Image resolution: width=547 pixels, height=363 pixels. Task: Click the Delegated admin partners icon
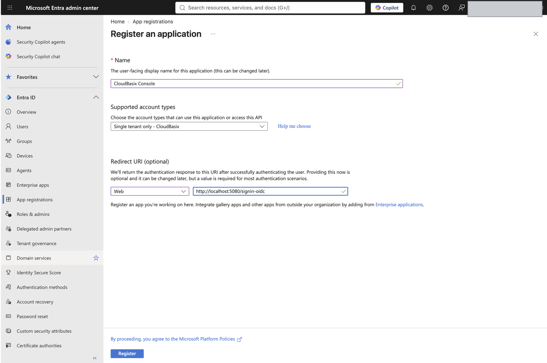point(8,229)
